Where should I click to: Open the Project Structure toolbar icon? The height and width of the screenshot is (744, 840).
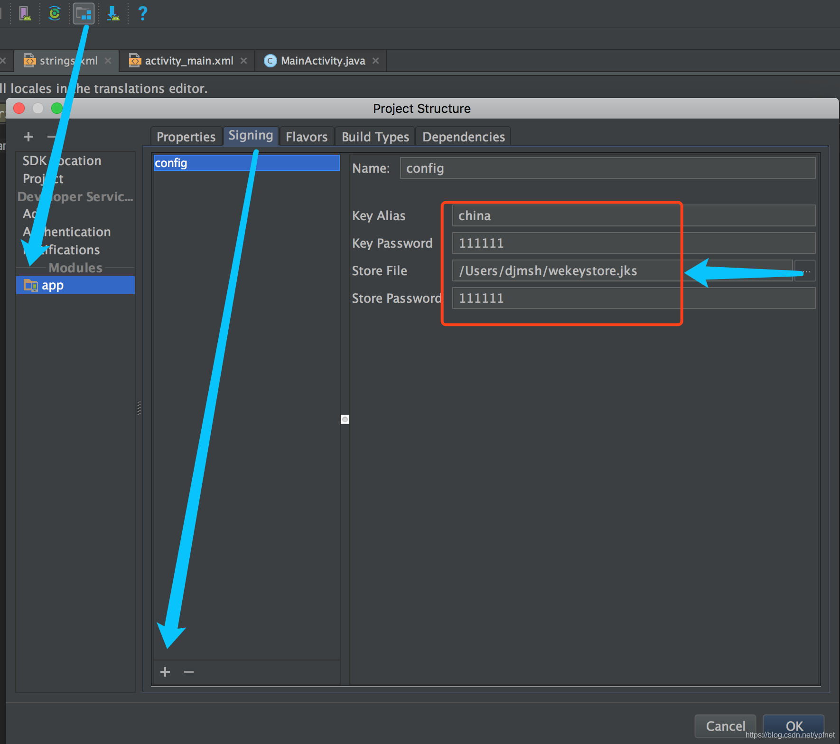point(84,13)
